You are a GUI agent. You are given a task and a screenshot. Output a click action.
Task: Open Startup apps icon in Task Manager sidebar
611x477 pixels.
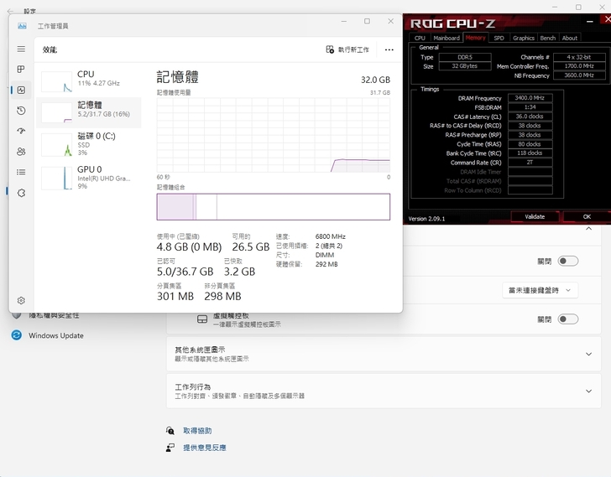click(21, 131)
